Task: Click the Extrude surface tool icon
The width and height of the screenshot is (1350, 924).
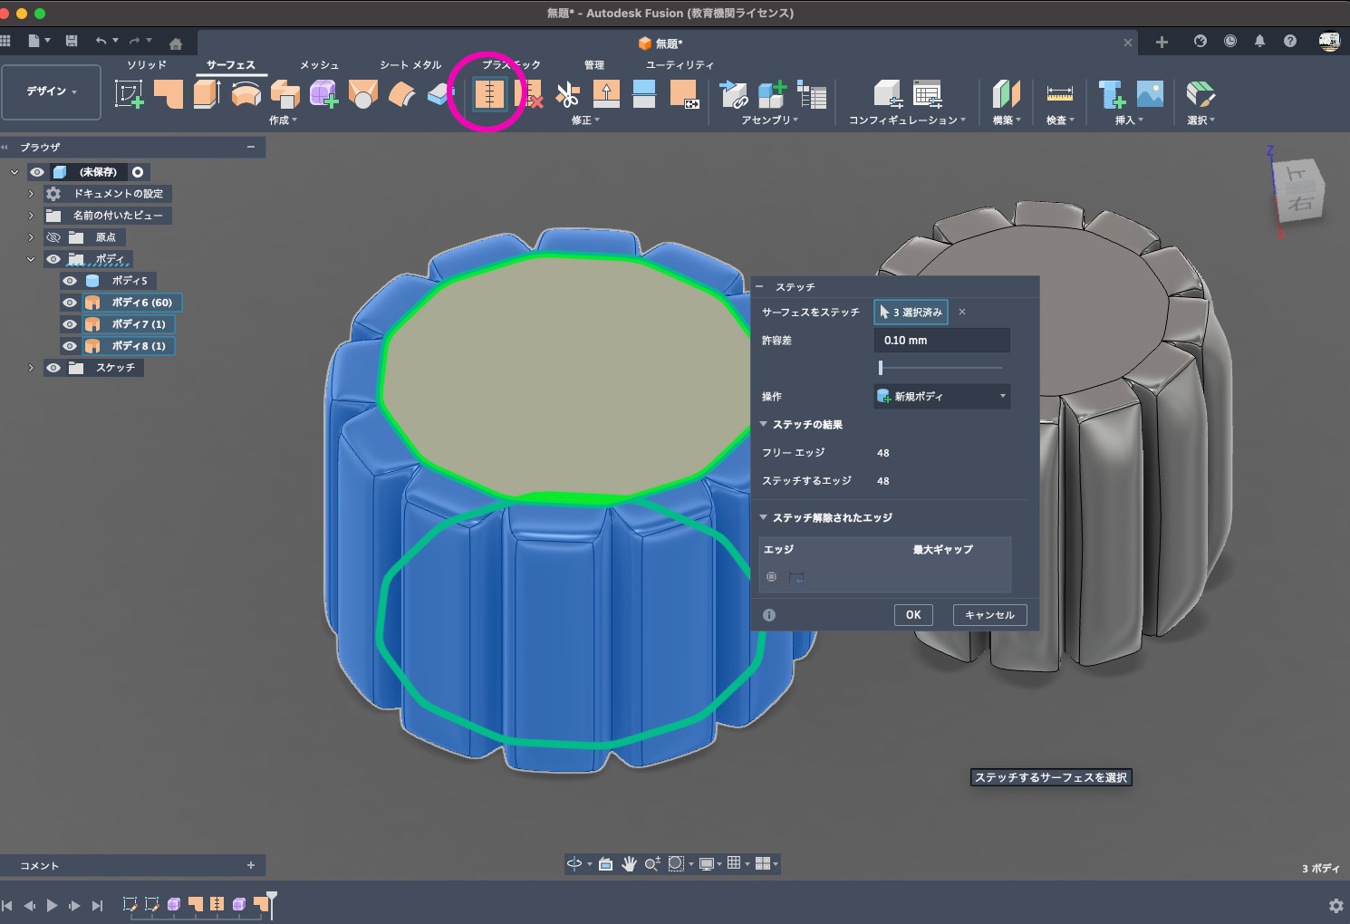Action: [207, 94]
